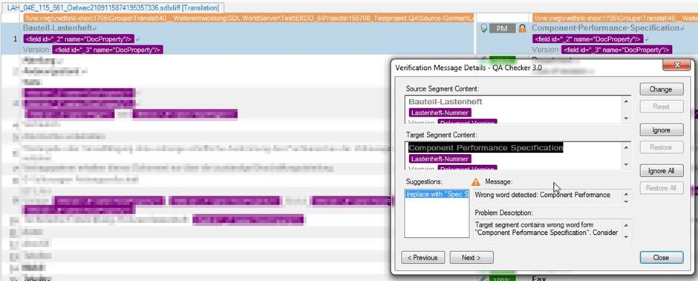Click 'Wrong word detected: Component Performance' message
This screenshot has width=698, height=281.
[x=542, y=195]
